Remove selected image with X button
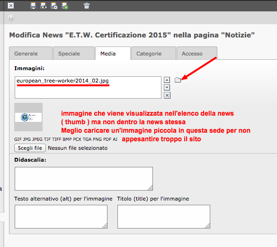Viewport: 277px width, 247px height. click(167, 95)
